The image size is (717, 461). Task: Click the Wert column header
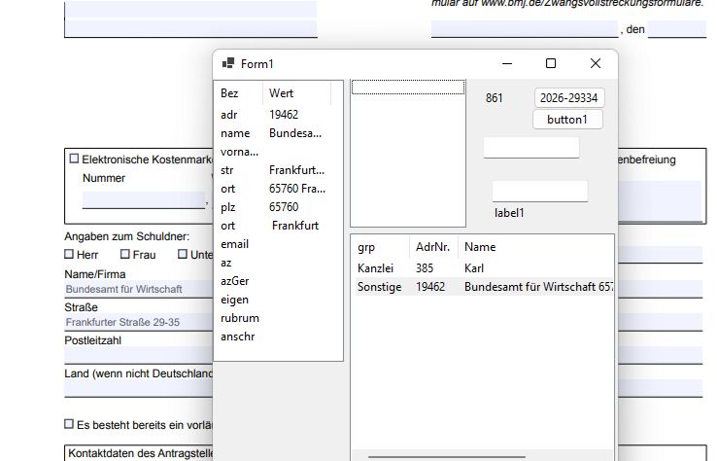pyautogui.click(x=296, y=93)
